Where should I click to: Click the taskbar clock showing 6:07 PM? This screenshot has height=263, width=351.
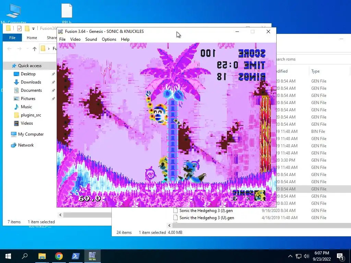click(x=322, y=256)
